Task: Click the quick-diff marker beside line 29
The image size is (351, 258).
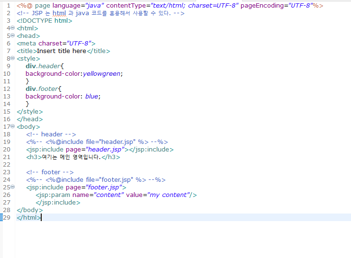Action: tap(1, 217)
